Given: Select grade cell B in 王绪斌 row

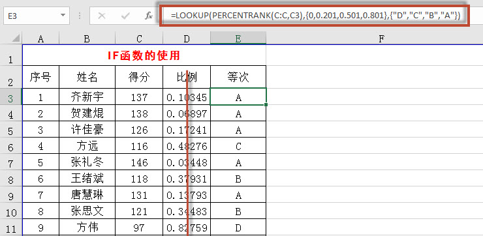Looking at the screenshot, I should click(x=238, y=178).
